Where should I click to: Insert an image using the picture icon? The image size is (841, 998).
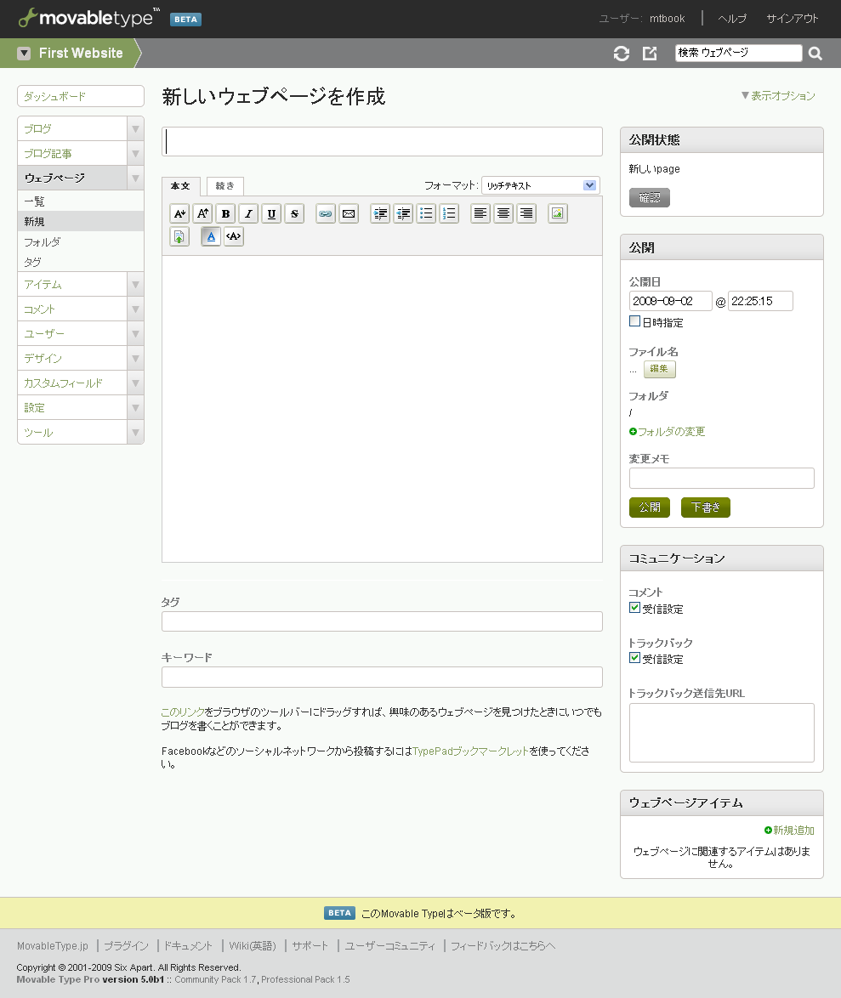point(557,214)
